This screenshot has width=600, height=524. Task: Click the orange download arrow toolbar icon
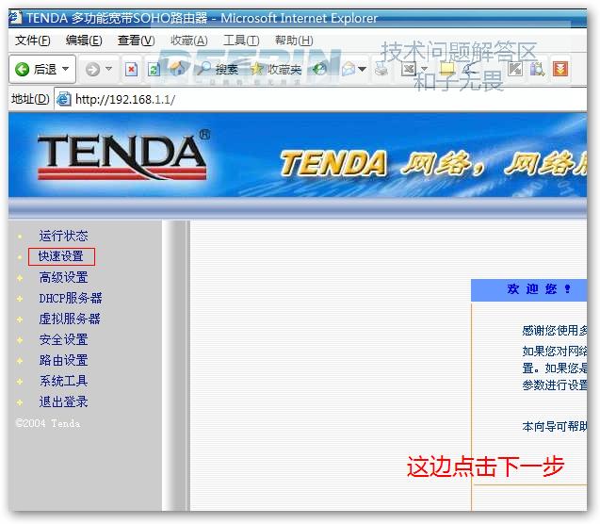point(560,70)
